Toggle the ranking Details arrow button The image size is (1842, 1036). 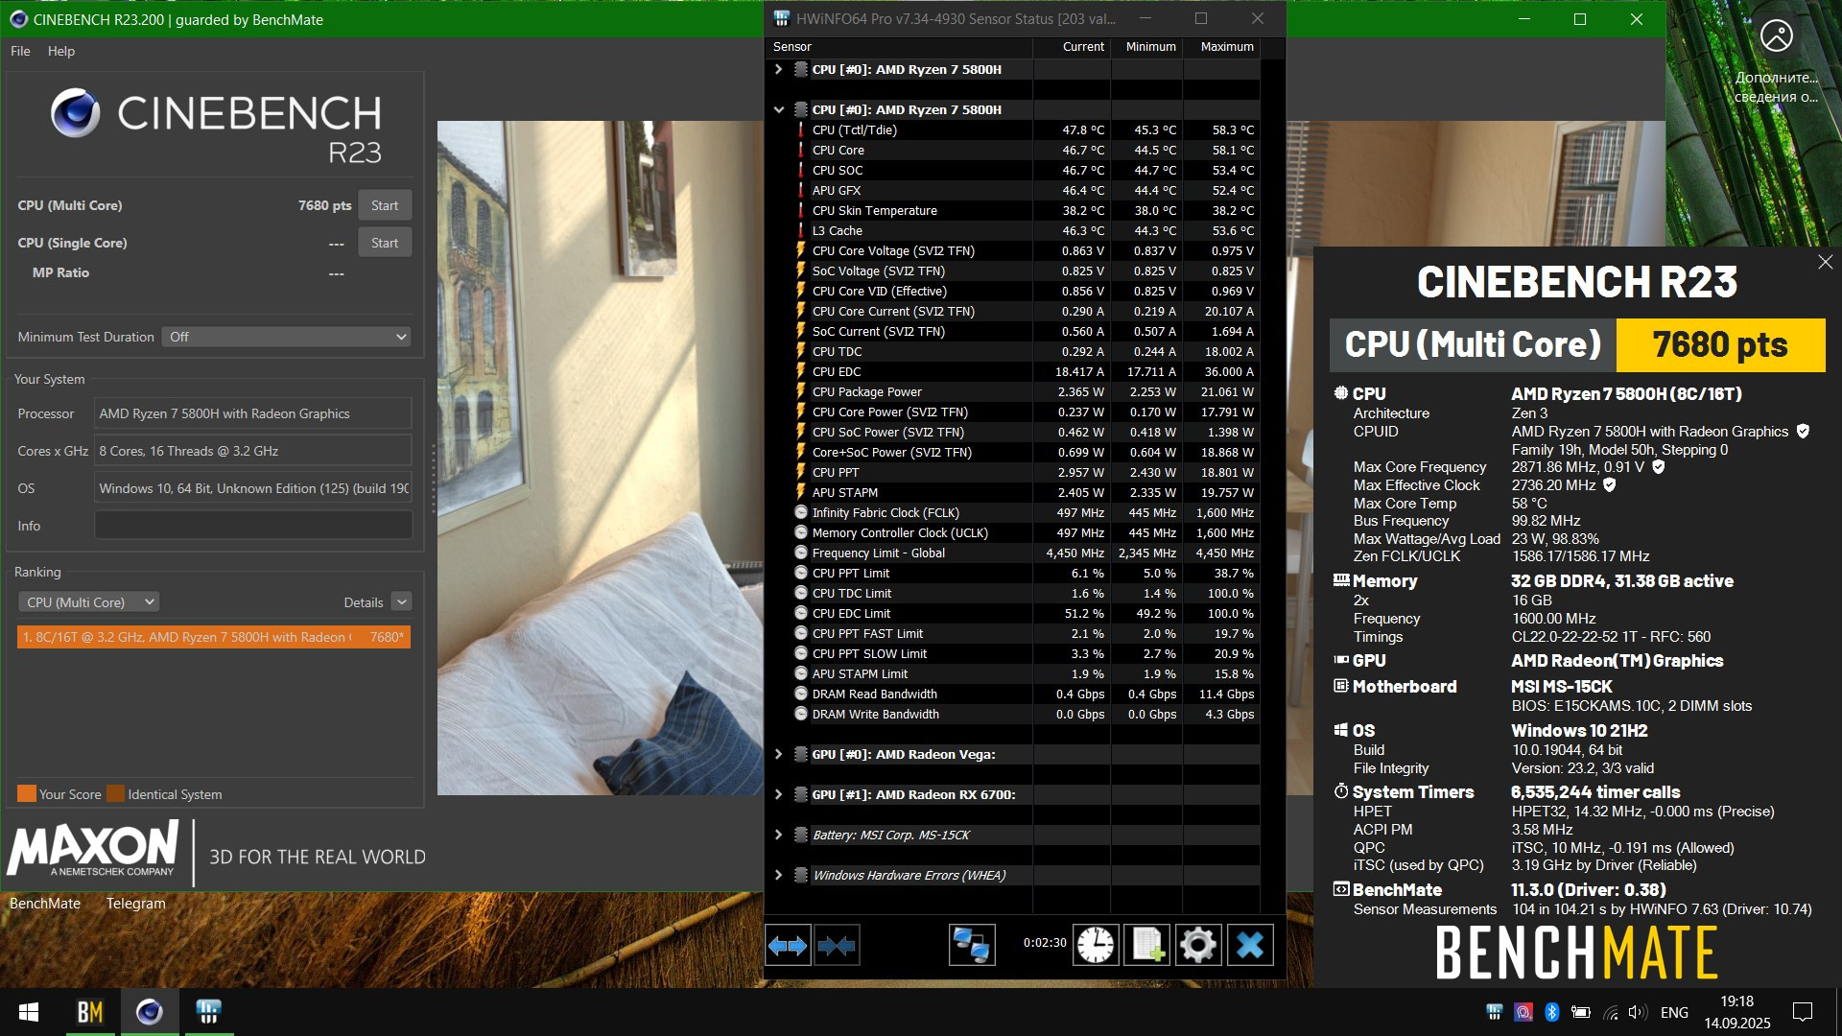(402, 602)
